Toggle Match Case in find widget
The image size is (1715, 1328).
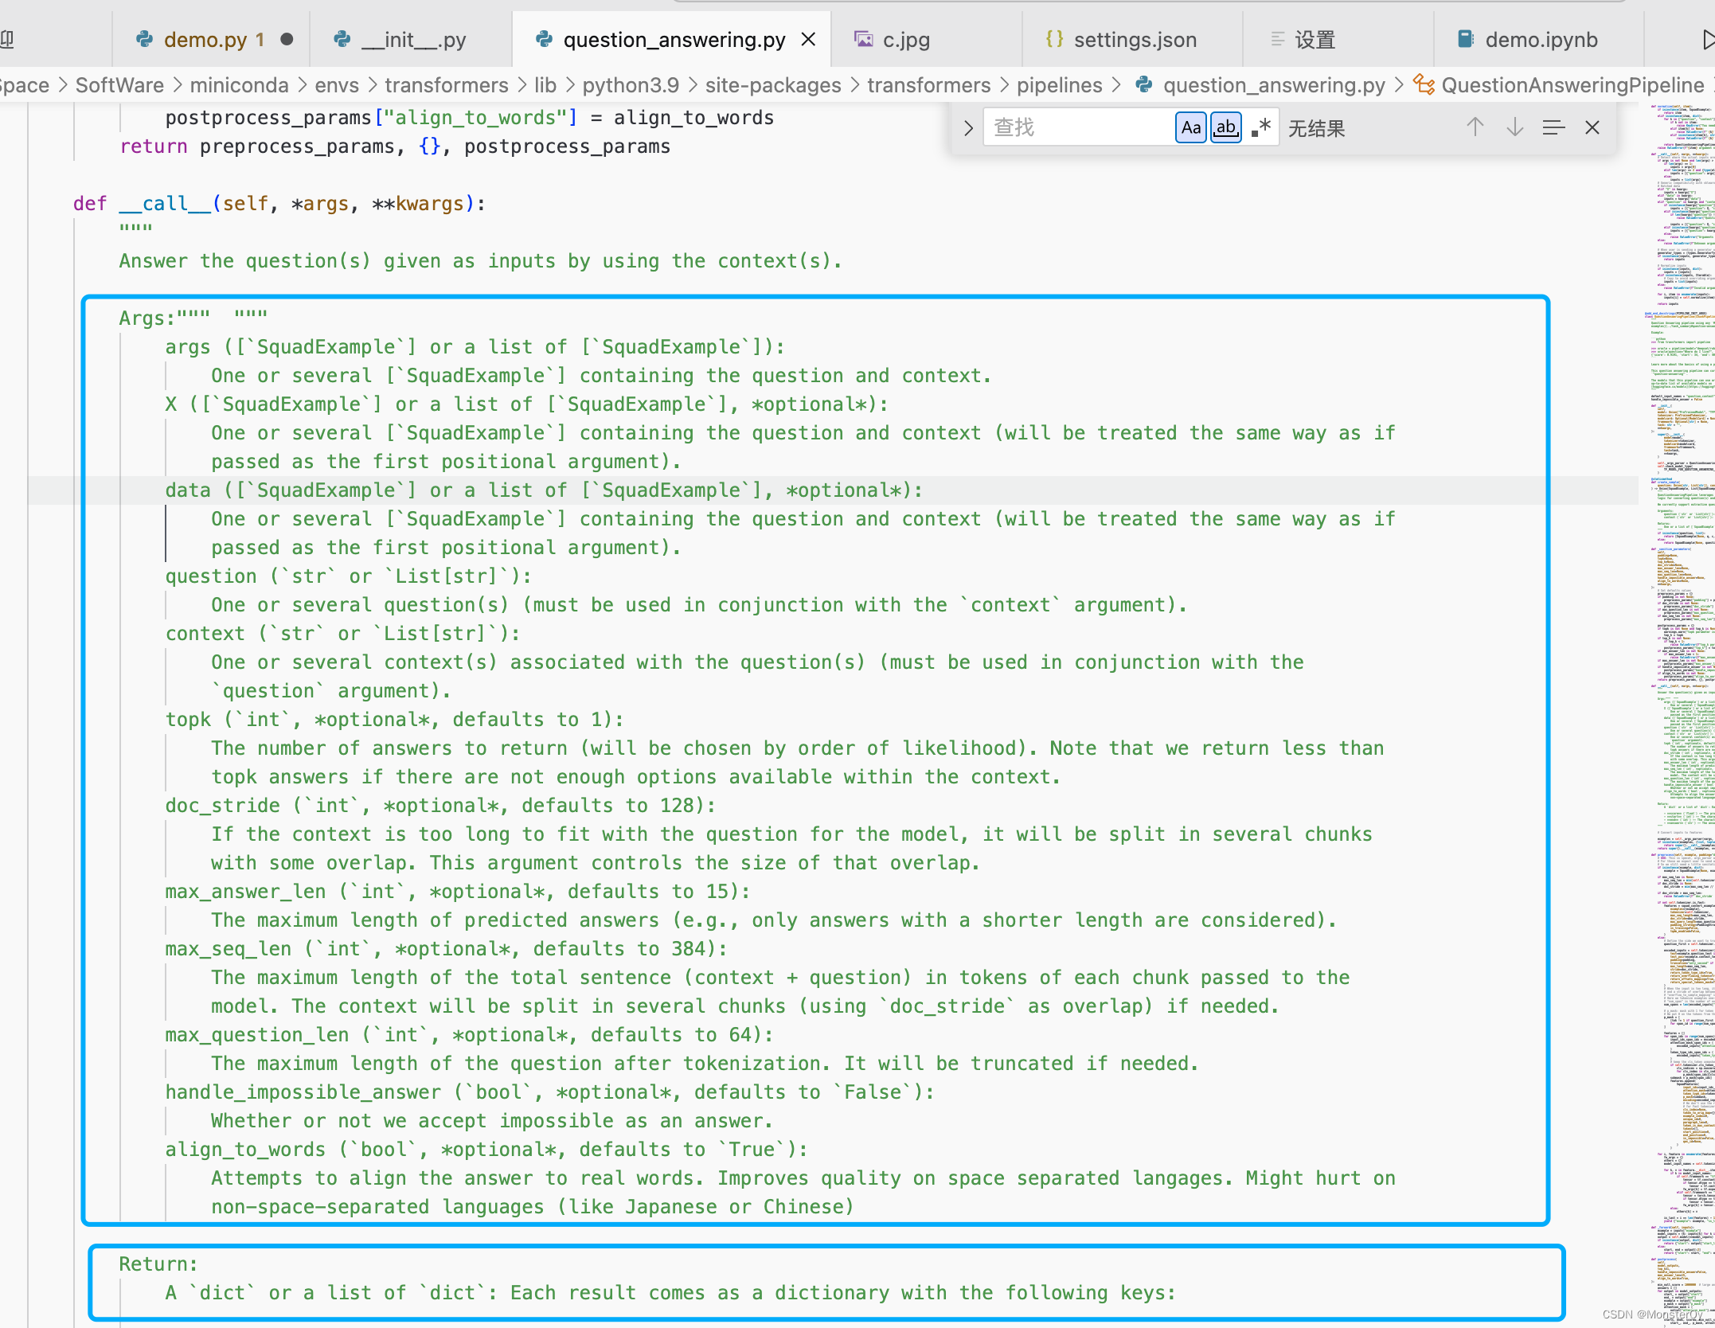click(1191, 127)
